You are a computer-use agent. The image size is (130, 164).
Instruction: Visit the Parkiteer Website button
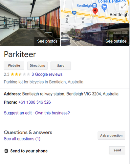(14, 66)
